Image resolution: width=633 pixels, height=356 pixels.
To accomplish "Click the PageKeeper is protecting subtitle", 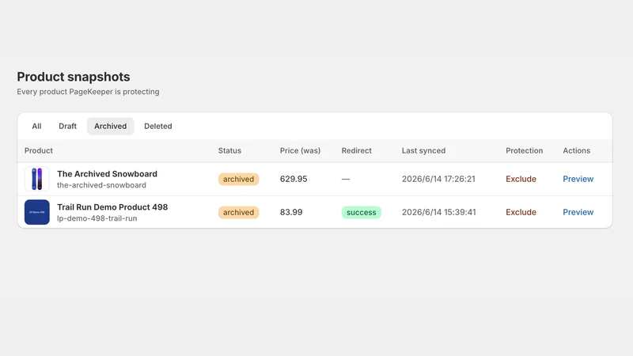I will (88, 92).
